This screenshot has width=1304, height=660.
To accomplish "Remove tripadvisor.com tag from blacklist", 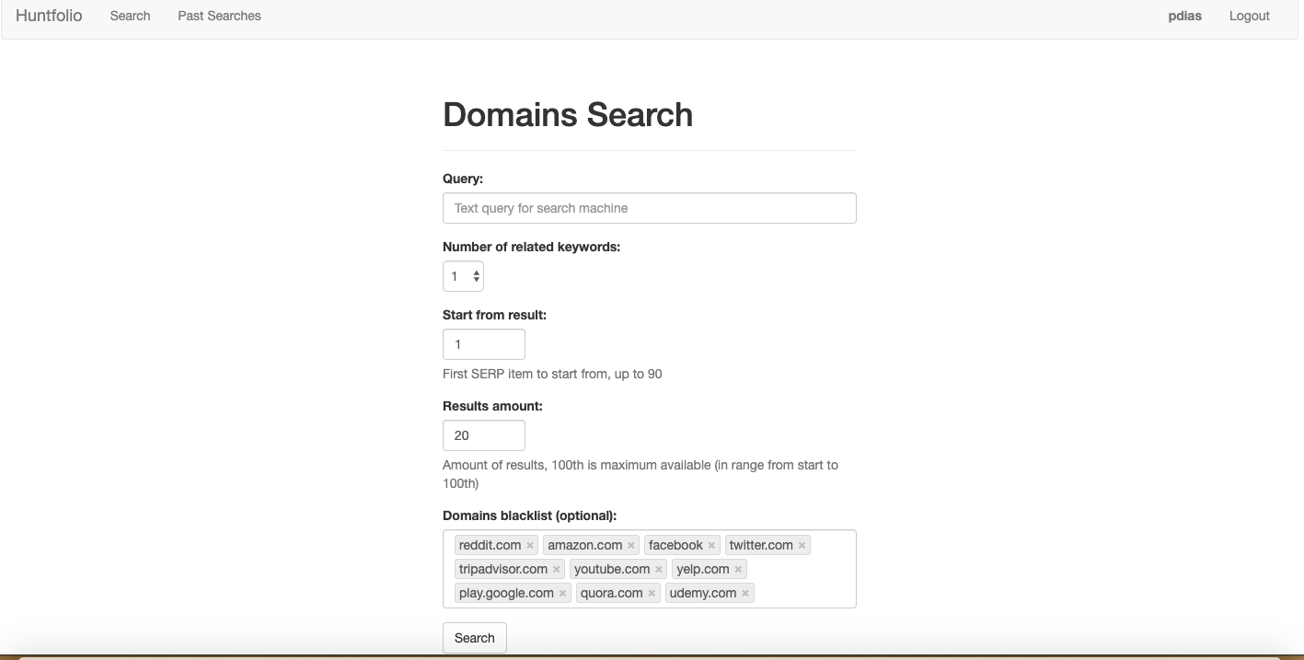I will 557,570.
